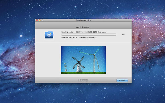Viewport: 165px width, 103px height.
Task: Close the Data Recovery Pro window
Action: [x=37, y=20]
